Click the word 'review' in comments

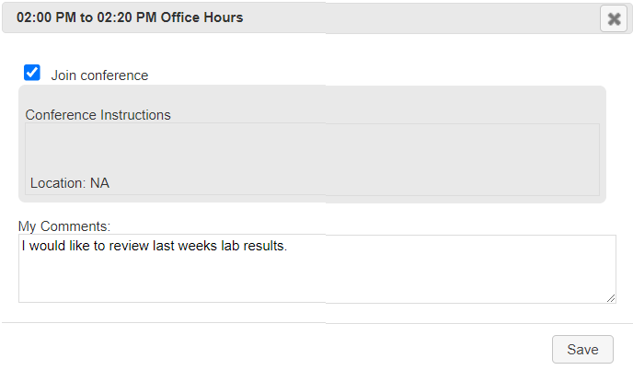129,246
